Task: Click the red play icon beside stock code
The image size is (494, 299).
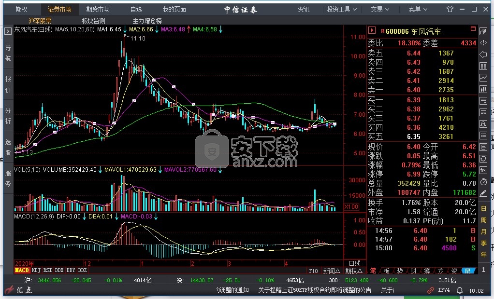Action: pyautogui.click(x=372, y=30)
